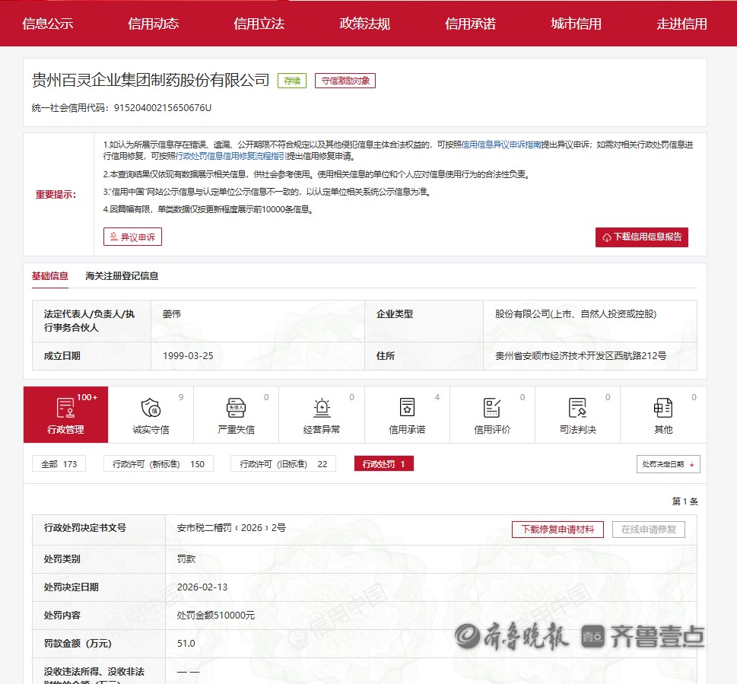Select the 诚实守信 shield icon
The width and height of the screenshot is (737, 684).
[x=151, y=408]
